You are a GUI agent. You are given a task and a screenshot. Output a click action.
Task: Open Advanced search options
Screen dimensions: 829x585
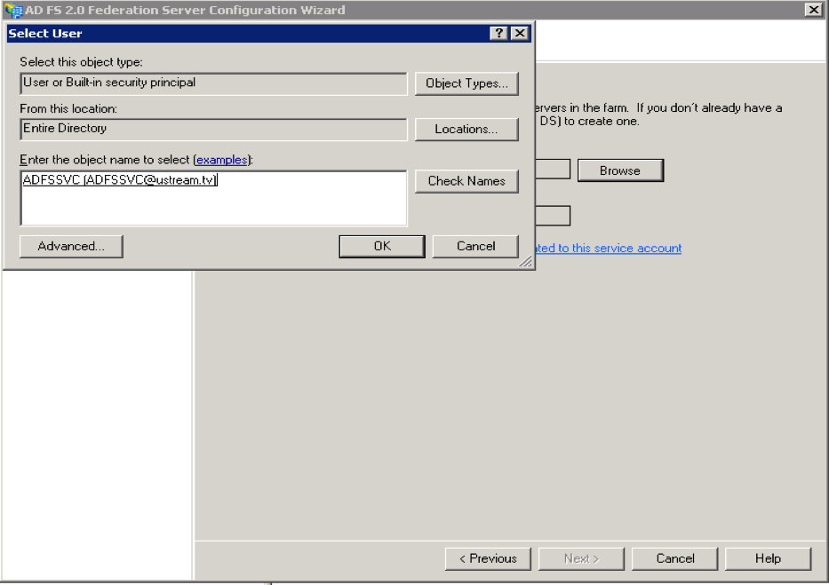[x=71, y=247]
